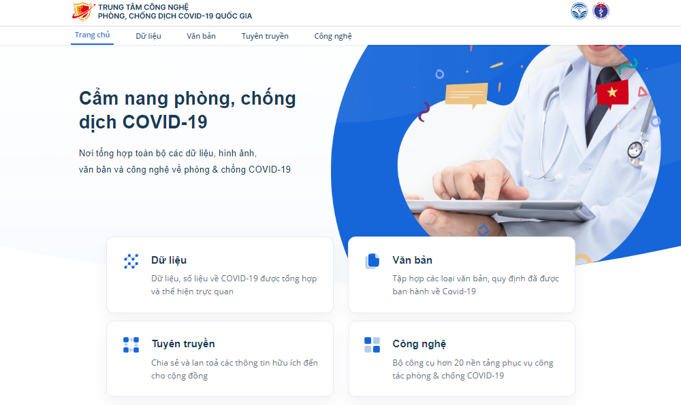Viewport: 681px width, 405px height.
Task: Switch to the Dữ liệu menu item
Action: click(x=148, y=36)
